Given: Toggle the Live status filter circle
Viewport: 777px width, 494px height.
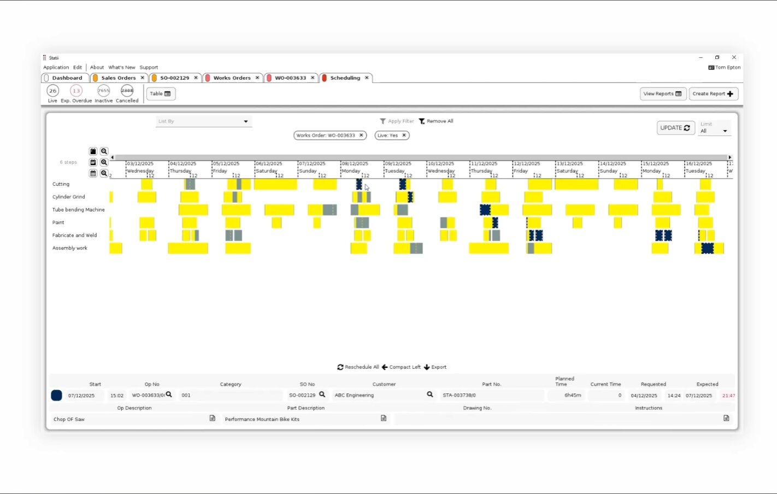Looking at the screenshot, I should [52, 91].
